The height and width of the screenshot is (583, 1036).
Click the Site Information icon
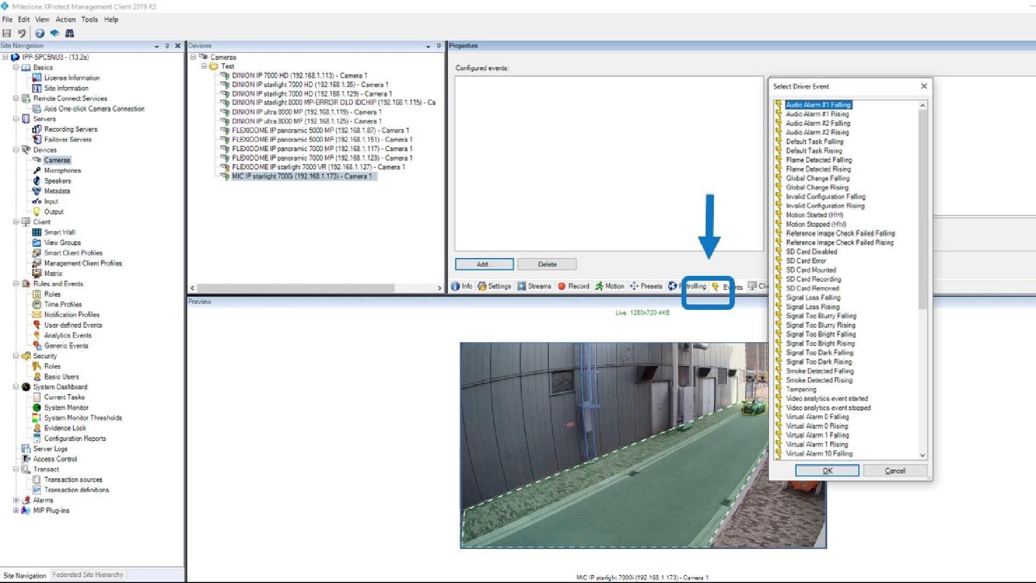(37, 88)
